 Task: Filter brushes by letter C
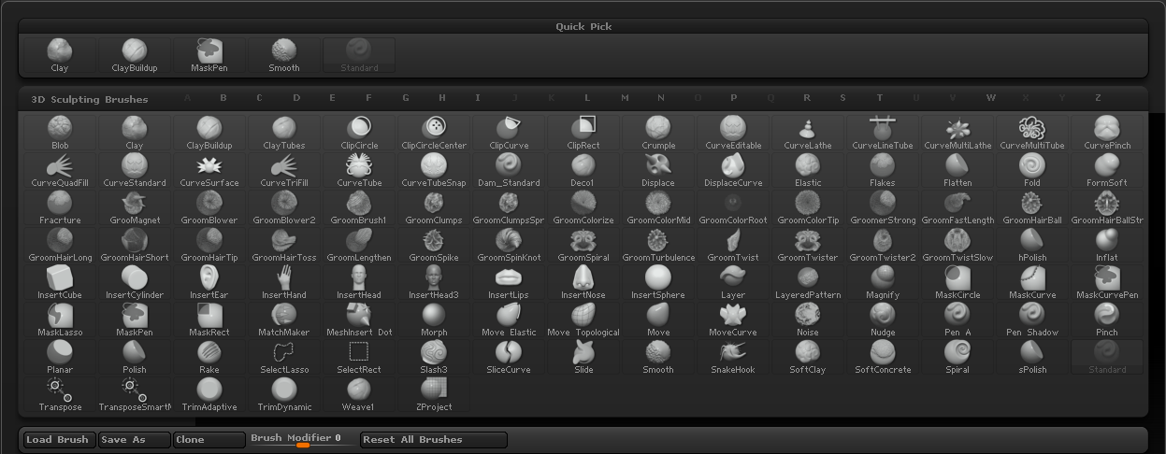coord(259,98)
